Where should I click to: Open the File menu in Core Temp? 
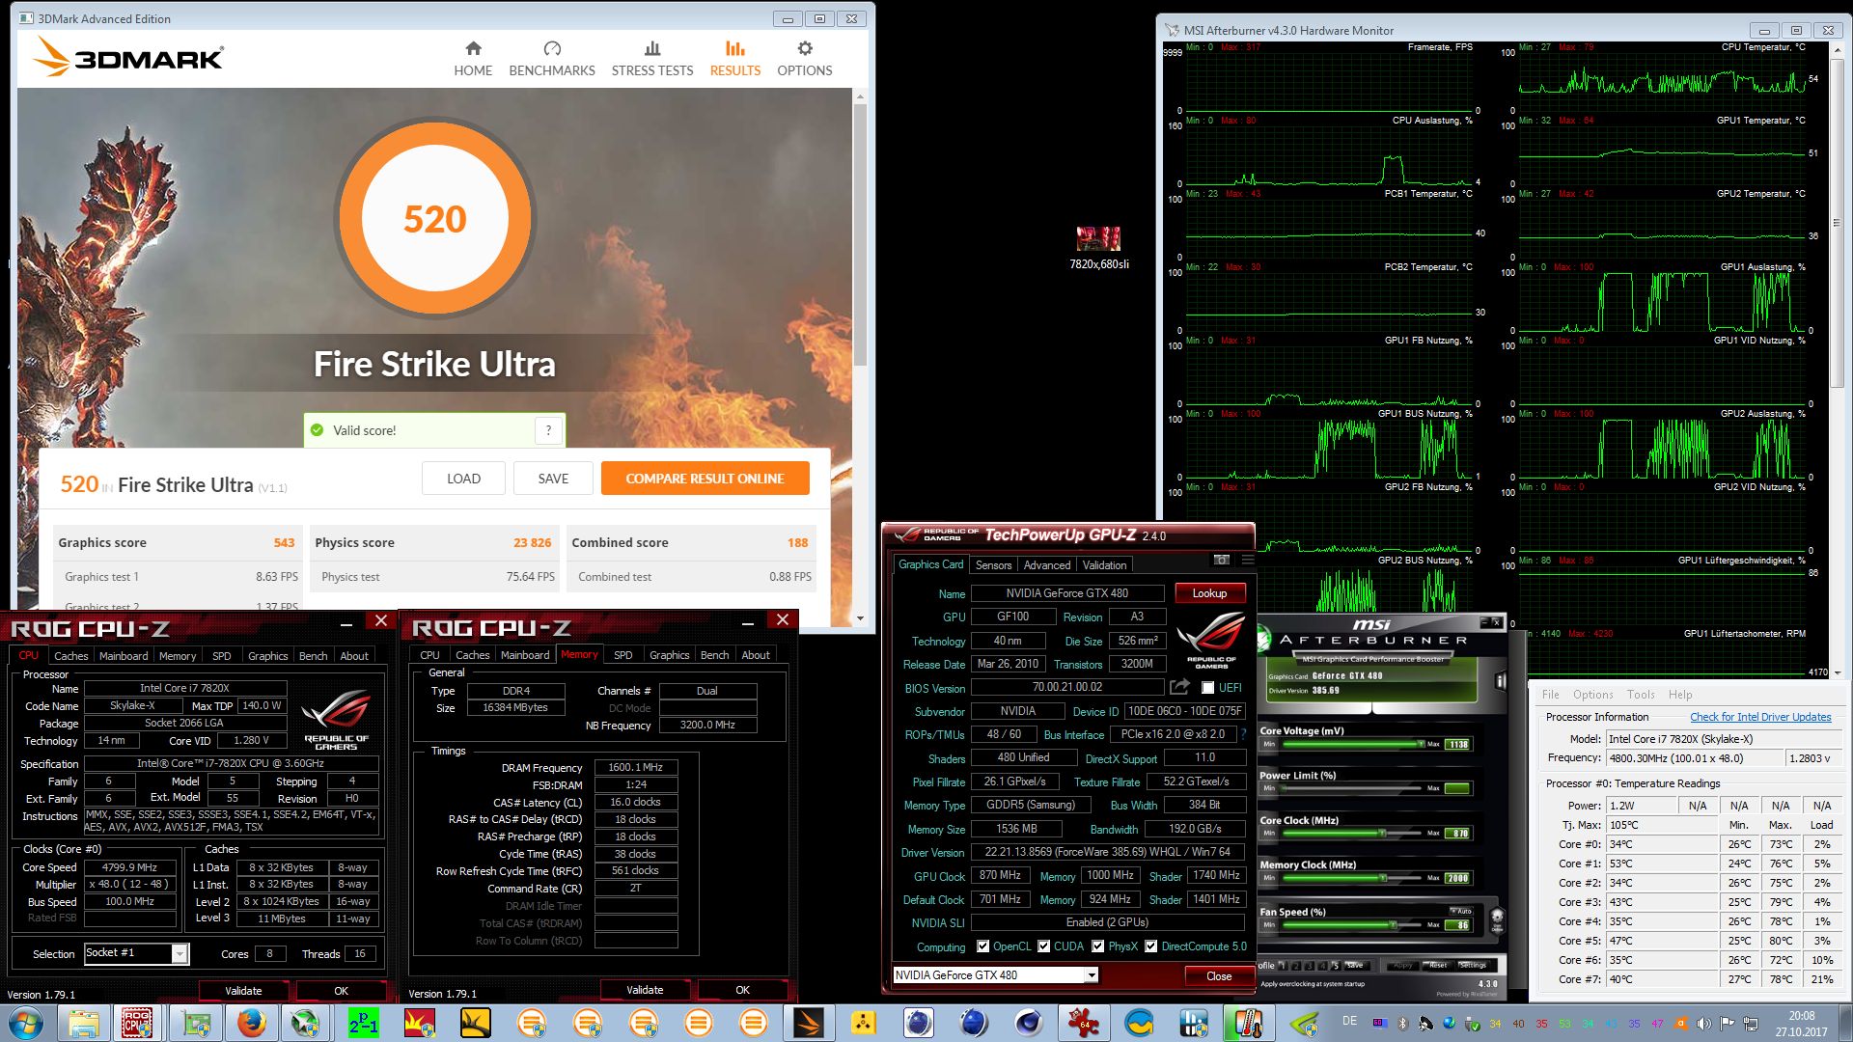[x=1551, y=695]
